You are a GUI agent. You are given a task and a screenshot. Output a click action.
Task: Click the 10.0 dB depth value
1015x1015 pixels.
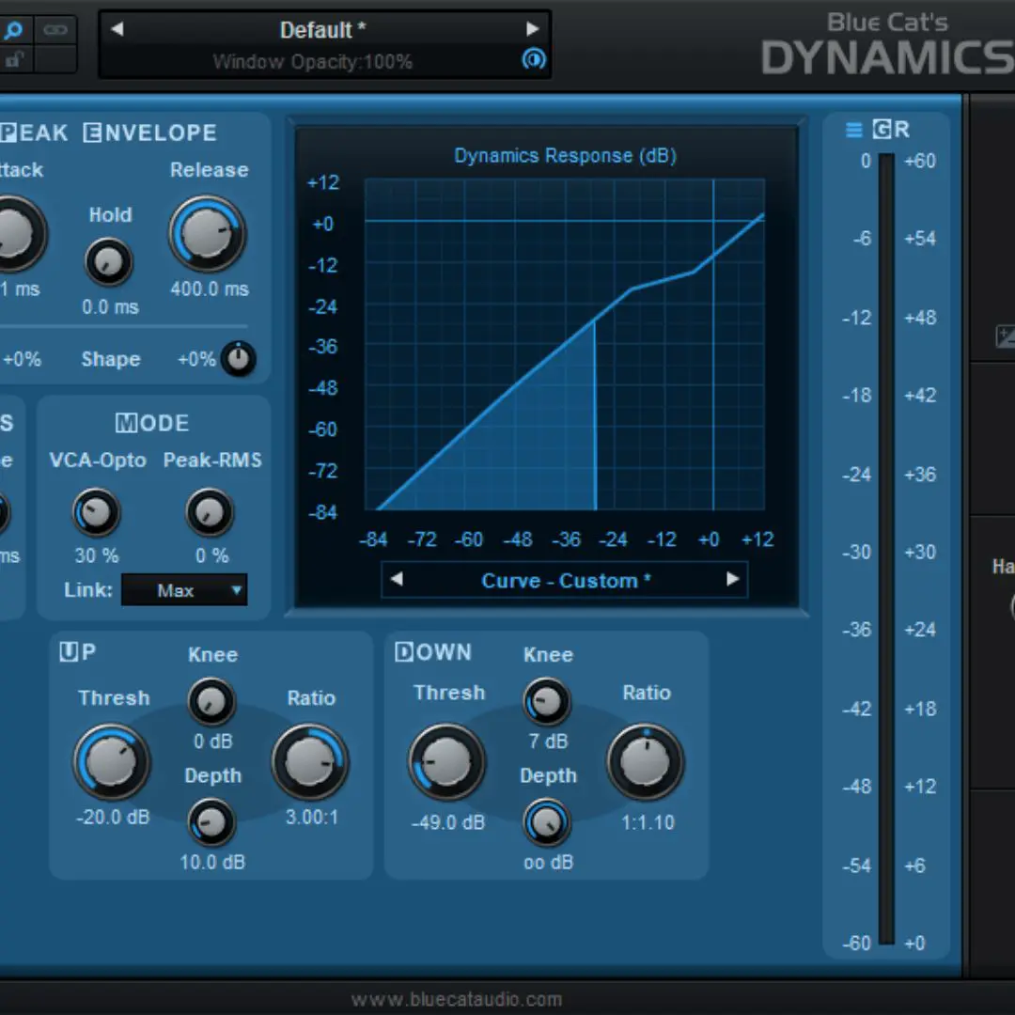point(212,862)
